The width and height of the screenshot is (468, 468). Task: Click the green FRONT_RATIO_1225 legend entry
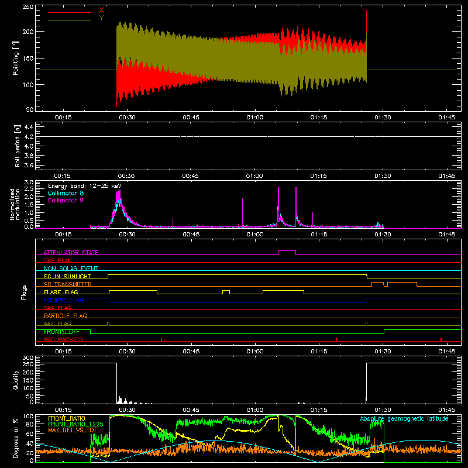pos(75,424)
